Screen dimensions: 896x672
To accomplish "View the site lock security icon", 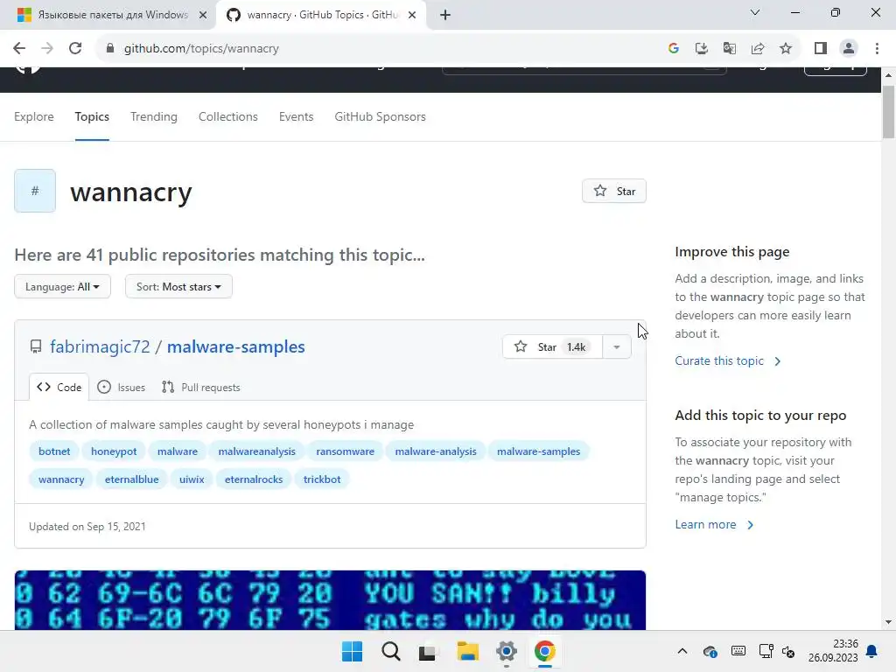I will tap(110, 49).
